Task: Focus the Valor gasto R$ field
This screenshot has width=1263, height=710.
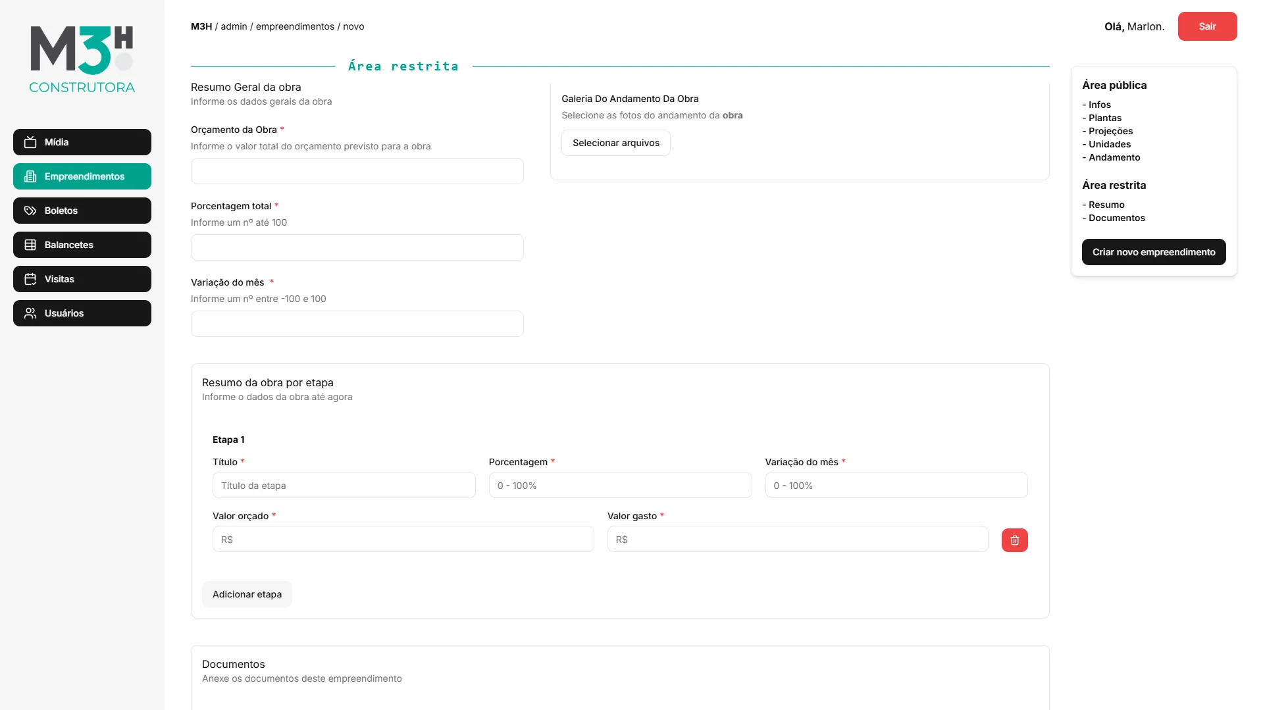Action: (x=797, y=540)
